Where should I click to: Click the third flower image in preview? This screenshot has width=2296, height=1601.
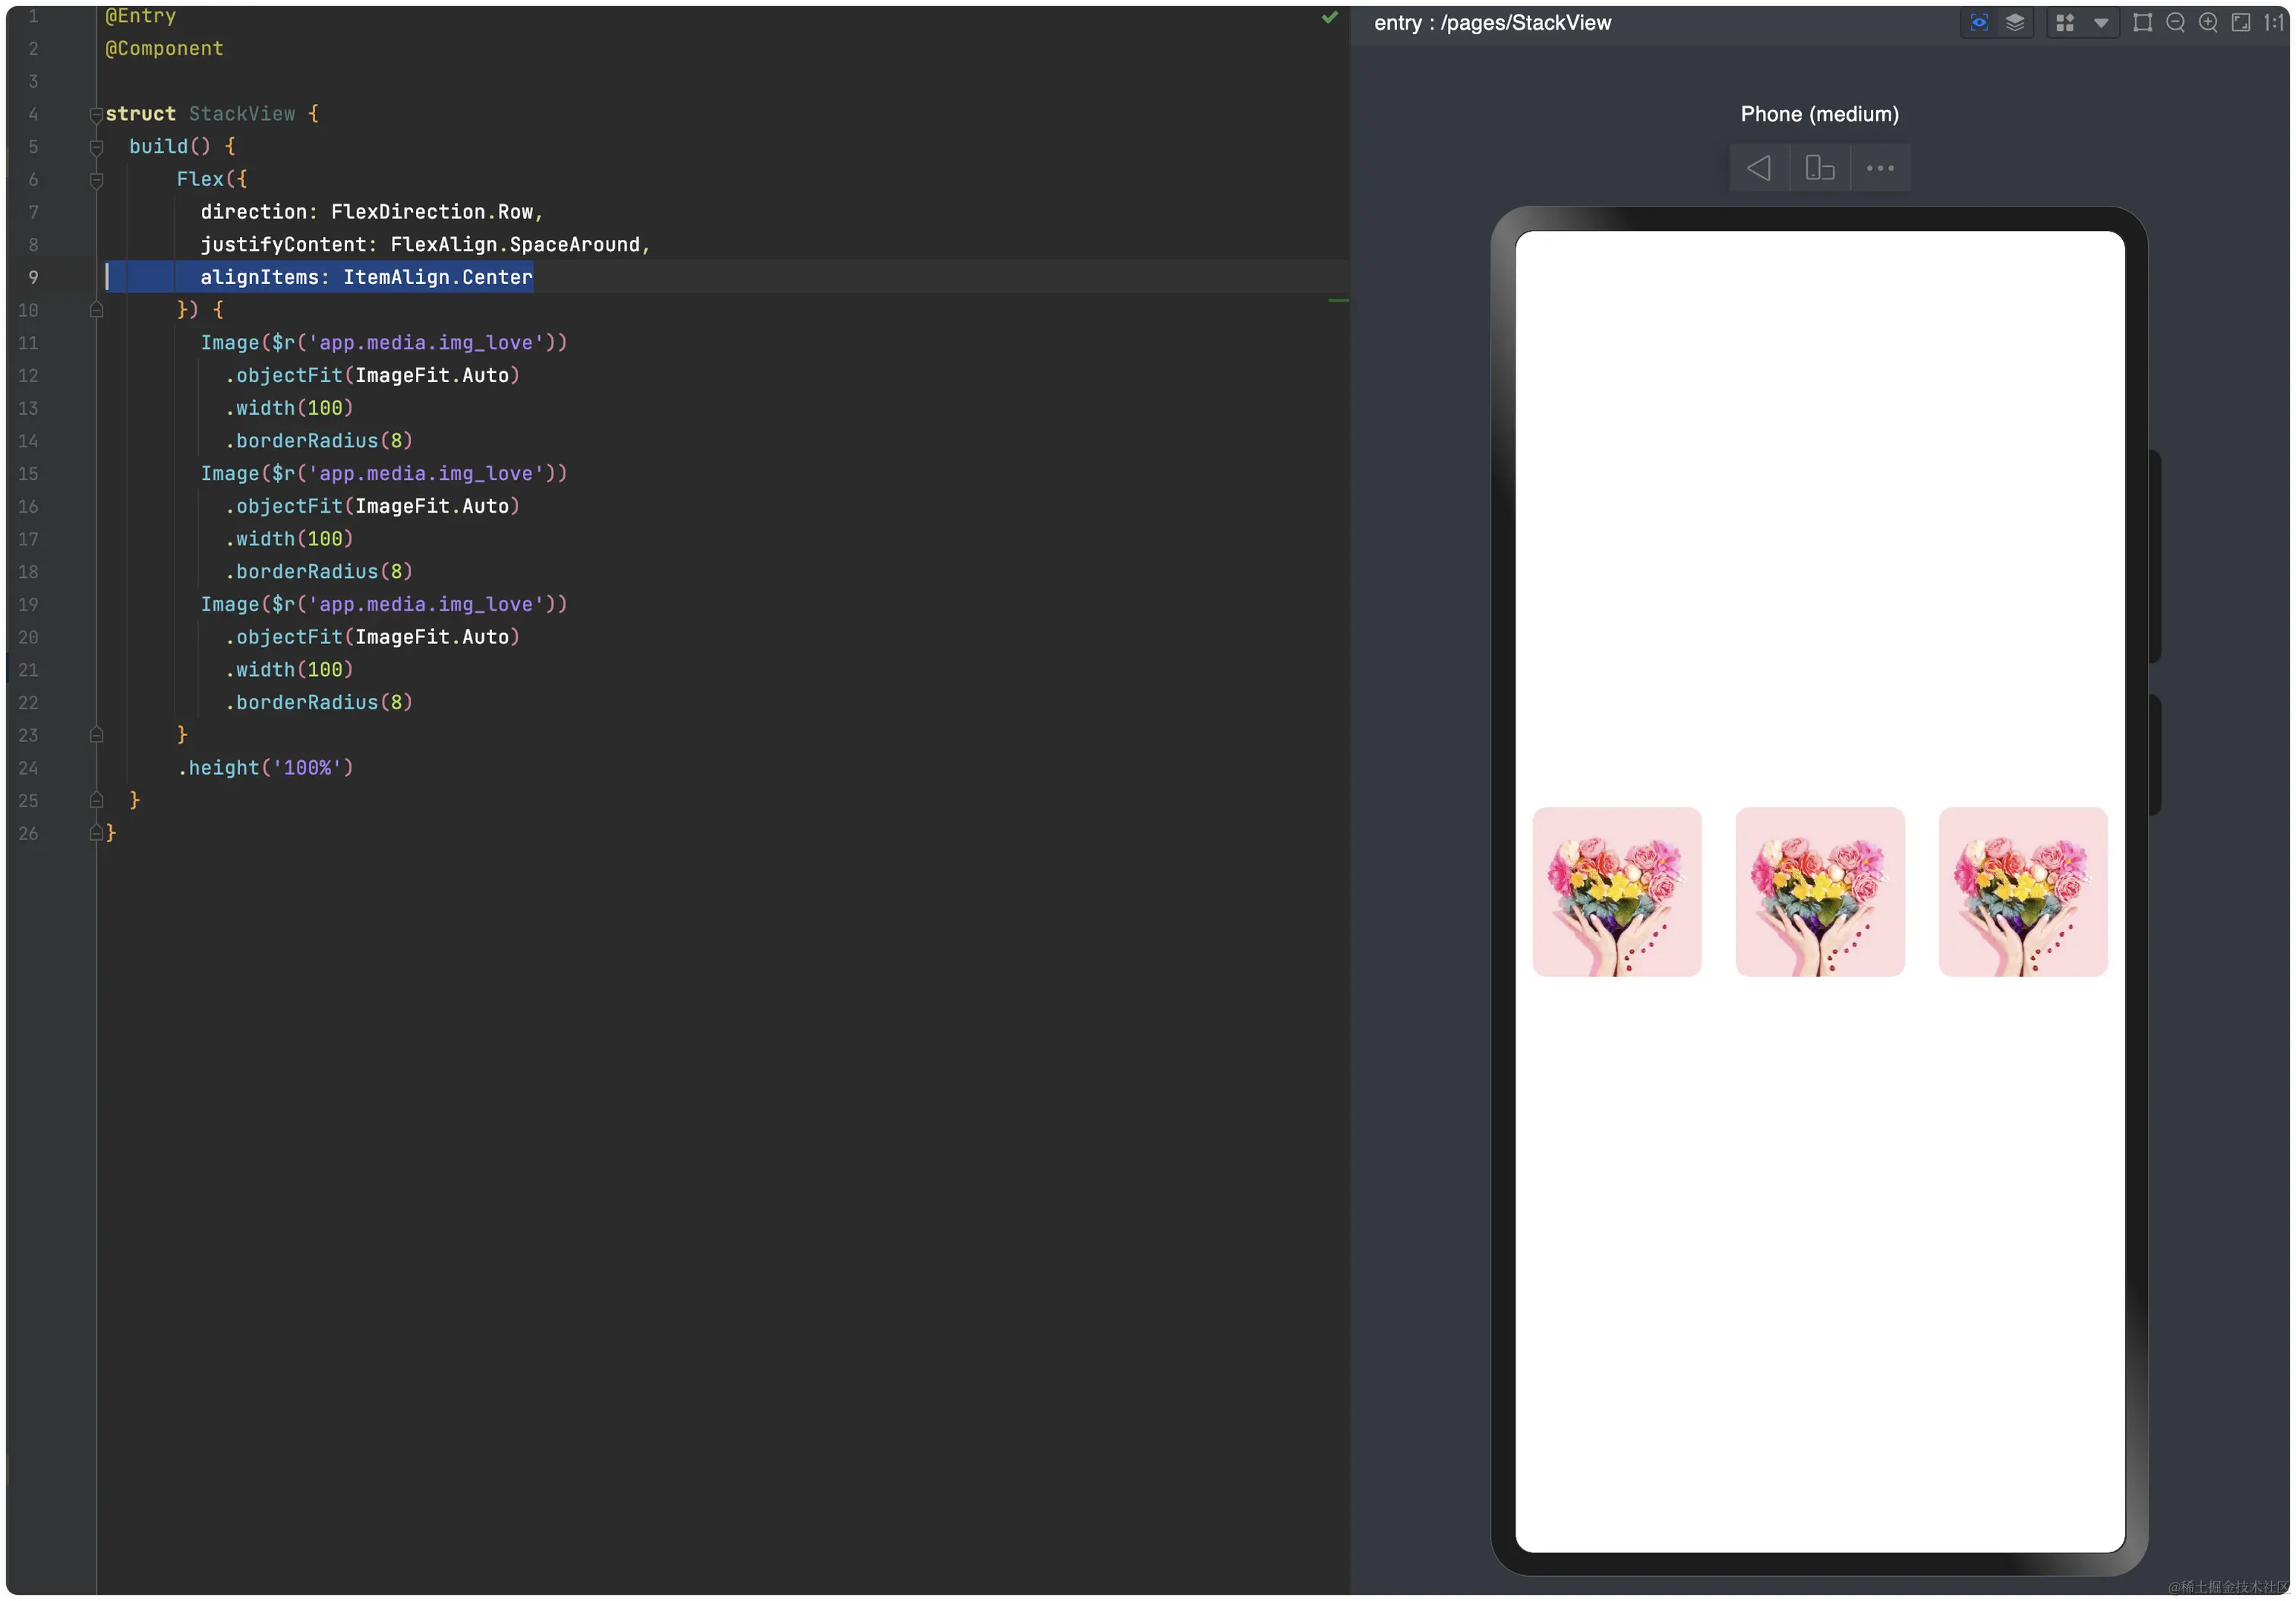[2022, 891]
